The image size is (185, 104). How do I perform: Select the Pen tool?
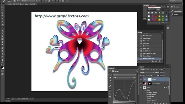point(2,48)
